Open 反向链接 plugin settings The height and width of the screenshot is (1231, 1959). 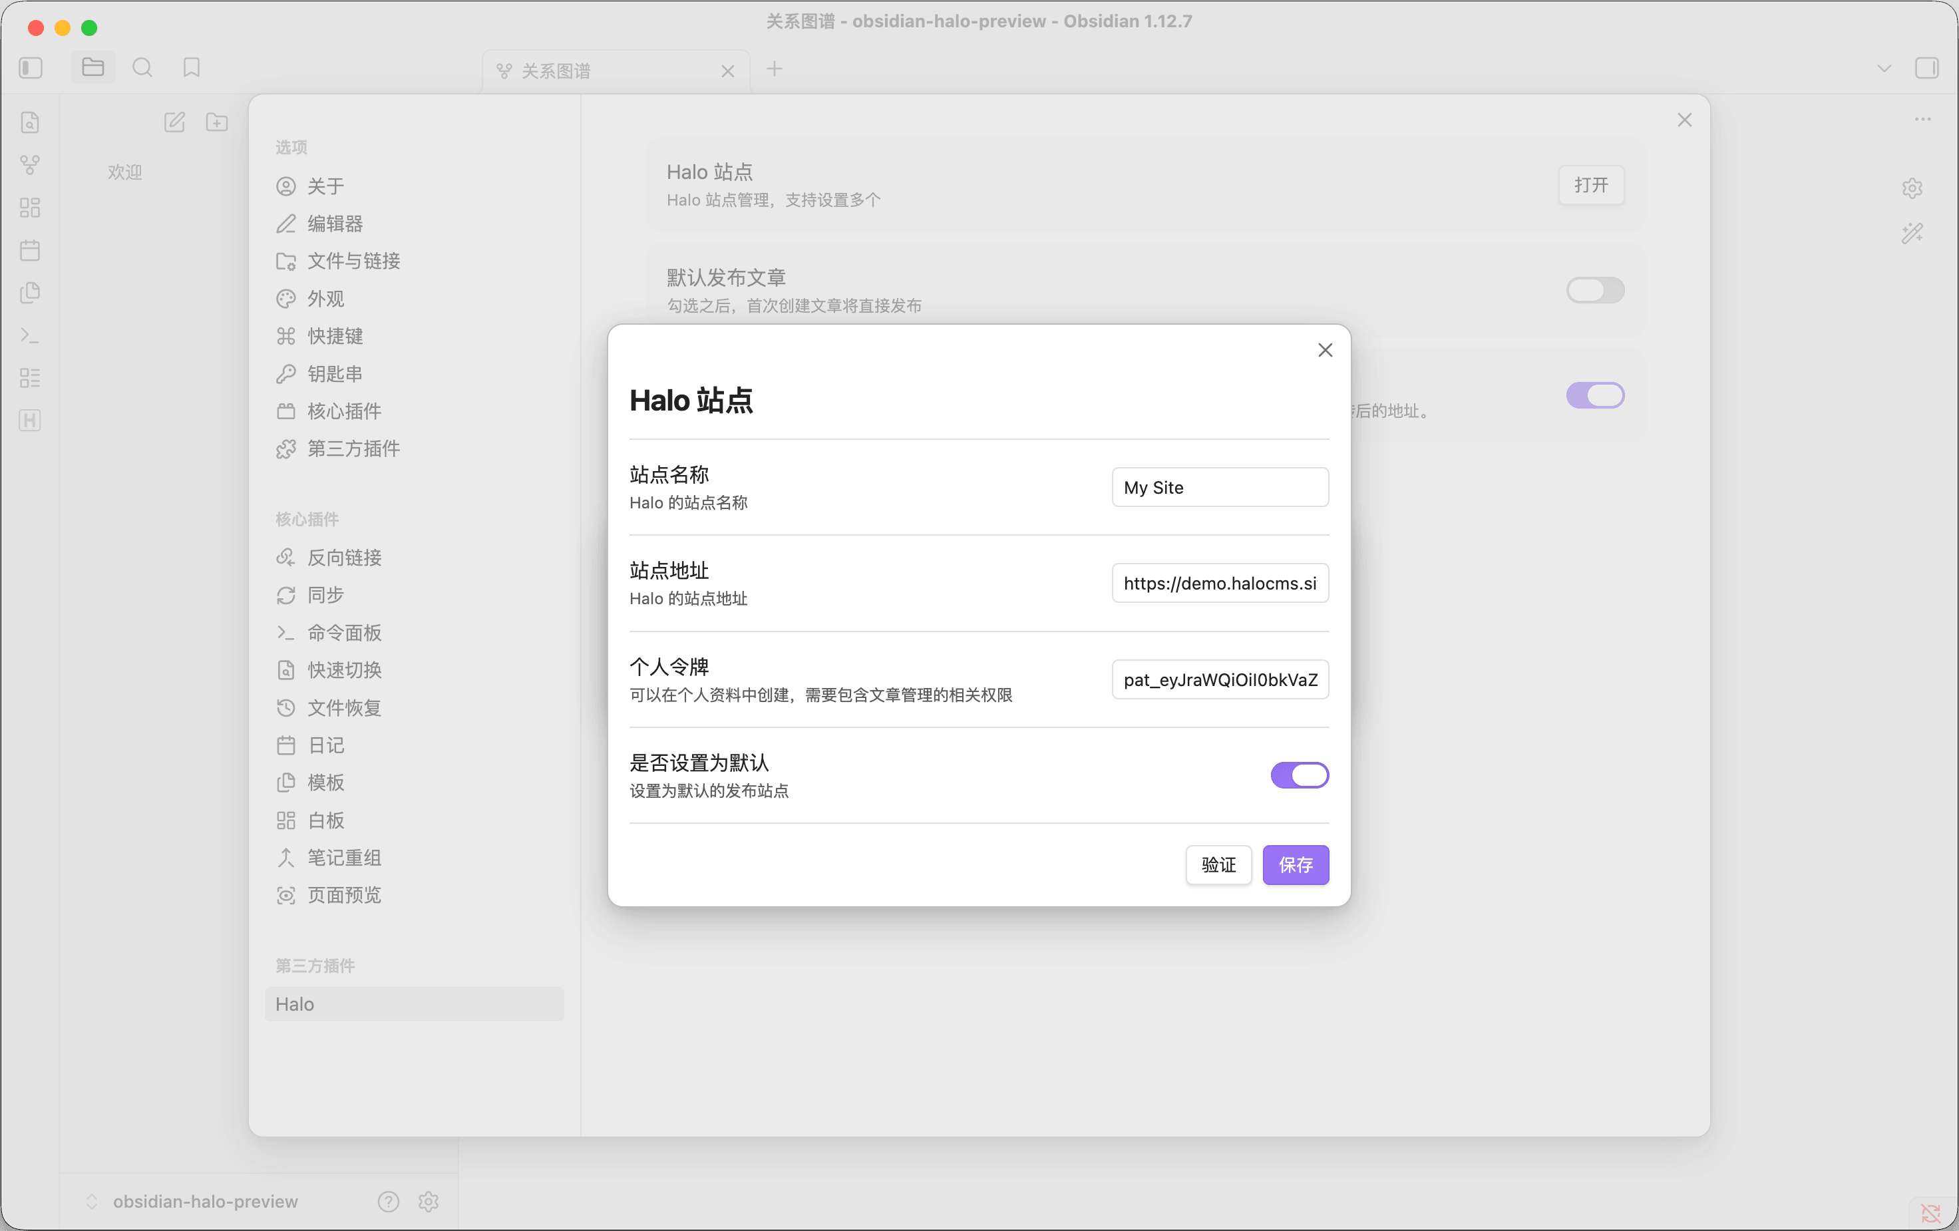pos(414,558)
